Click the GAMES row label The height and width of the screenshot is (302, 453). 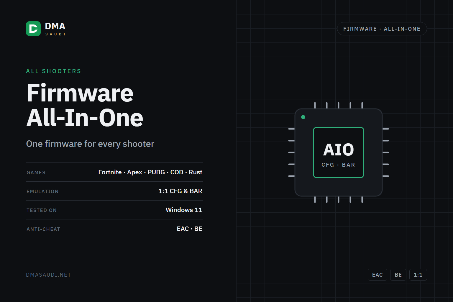coord(36,173)
